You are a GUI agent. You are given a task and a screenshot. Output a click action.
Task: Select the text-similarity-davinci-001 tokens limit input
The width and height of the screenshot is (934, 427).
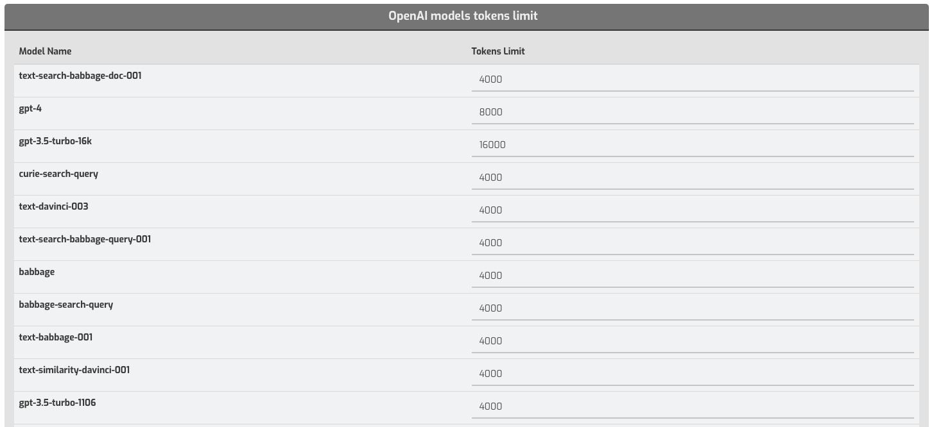(x=692, y=374)
